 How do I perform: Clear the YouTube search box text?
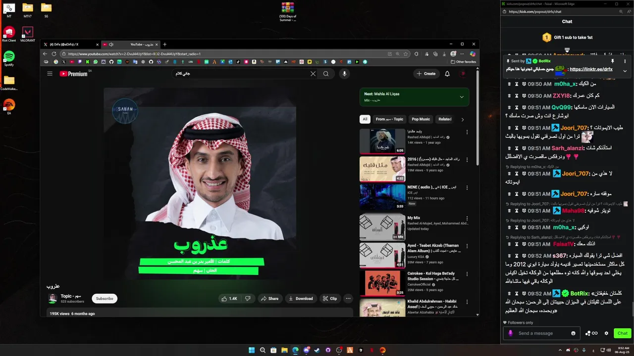313,74
